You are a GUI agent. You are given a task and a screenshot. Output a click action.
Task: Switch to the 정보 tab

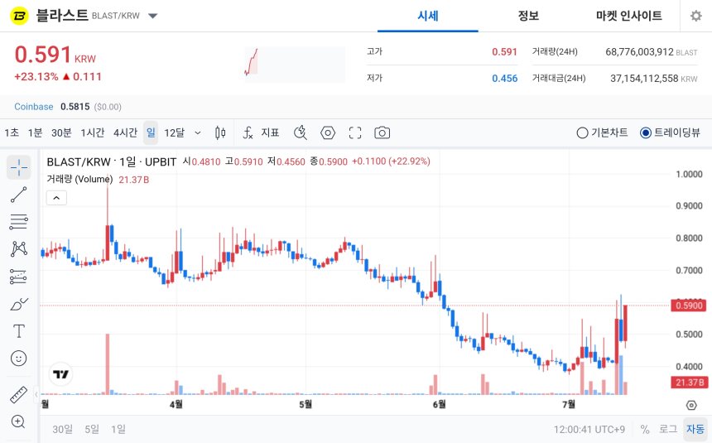click(528, 16)
